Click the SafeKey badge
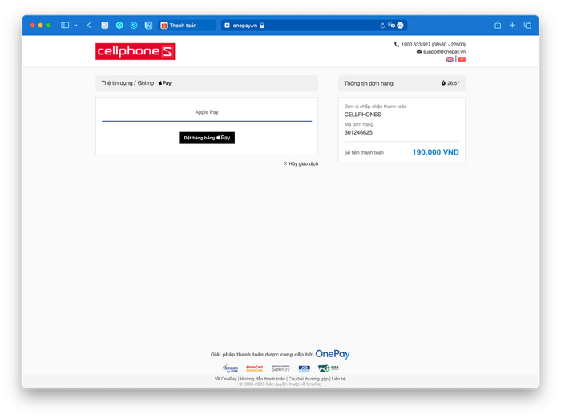Screen dimensions: 561x418 [x=280, y=368]
